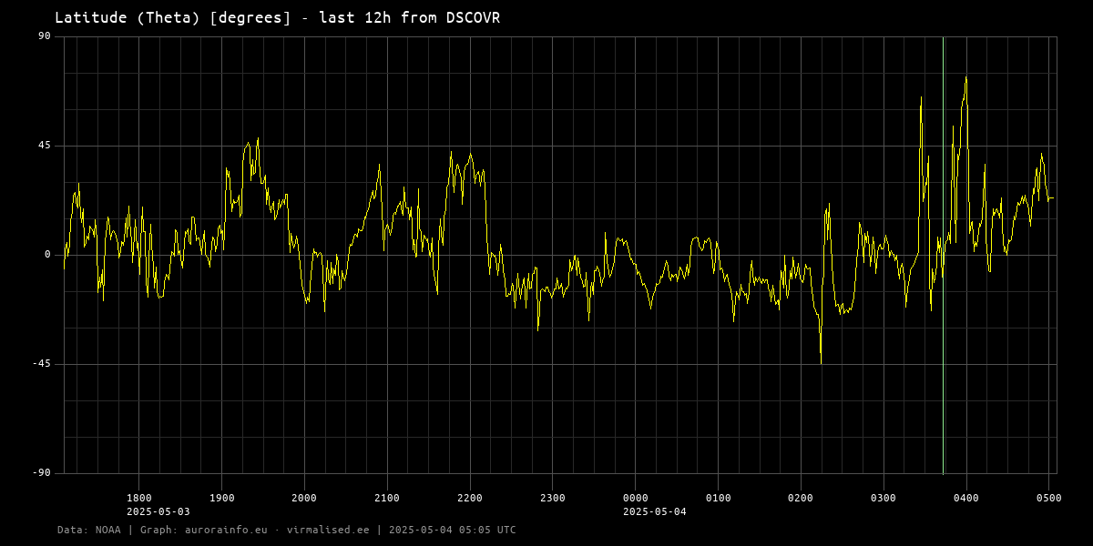Screen dimensions: 1093x546
Task: Click the x-axis tick label '0300'
Action: (884, 498)
